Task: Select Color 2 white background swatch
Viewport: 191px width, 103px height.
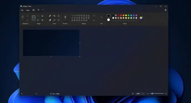Action: click(108, 20)
